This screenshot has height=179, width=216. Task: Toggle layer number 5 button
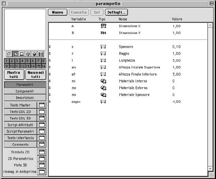pos(28,61)
